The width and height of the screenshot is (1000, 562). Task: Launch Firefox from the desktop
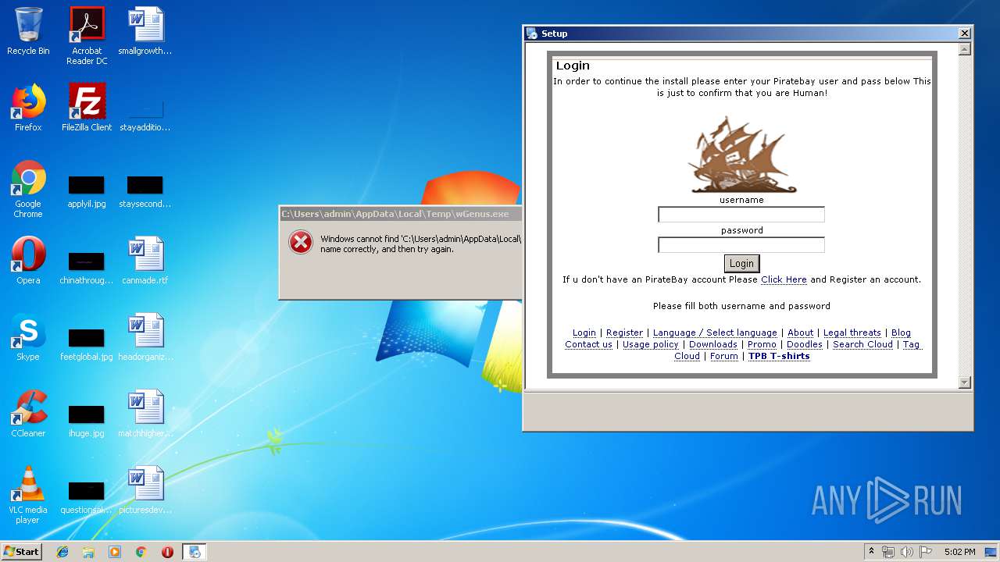click(28, 108)
